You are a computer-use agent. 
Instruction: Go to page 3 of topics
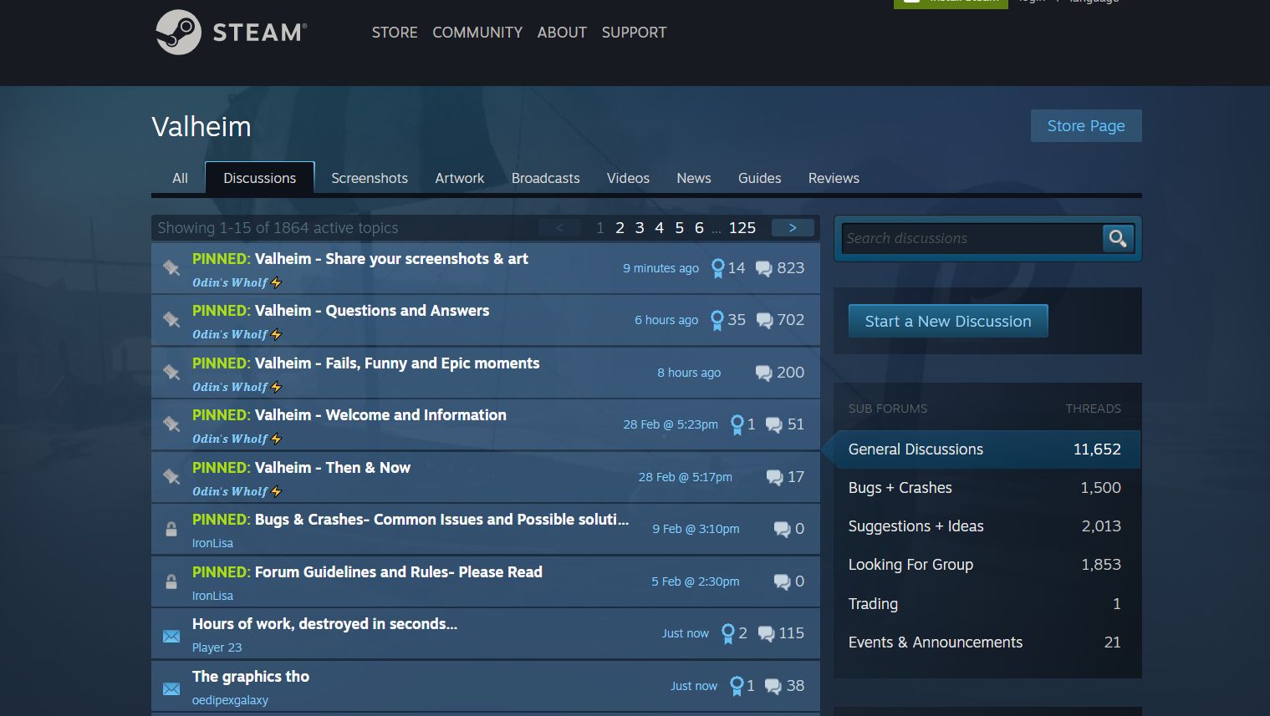pyautogui.click(x=640, y=227)
